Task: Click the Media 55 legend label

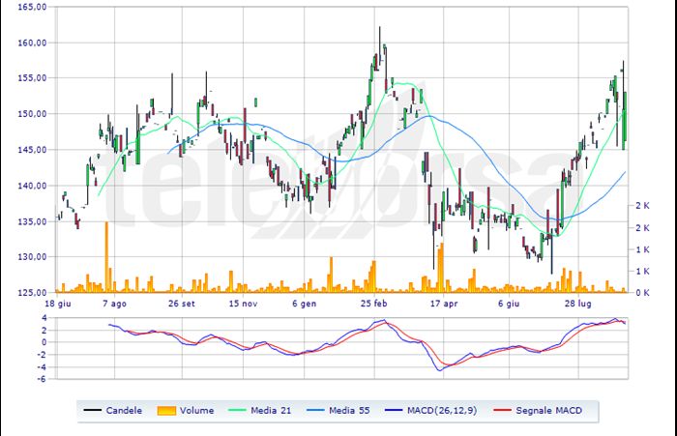Action: (x=349, y=410)
